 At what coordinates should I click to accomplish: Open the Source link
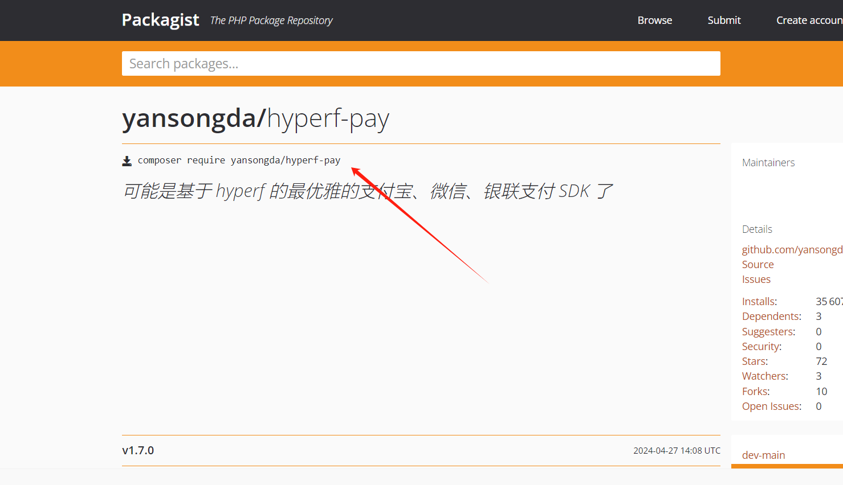[758, 265]
